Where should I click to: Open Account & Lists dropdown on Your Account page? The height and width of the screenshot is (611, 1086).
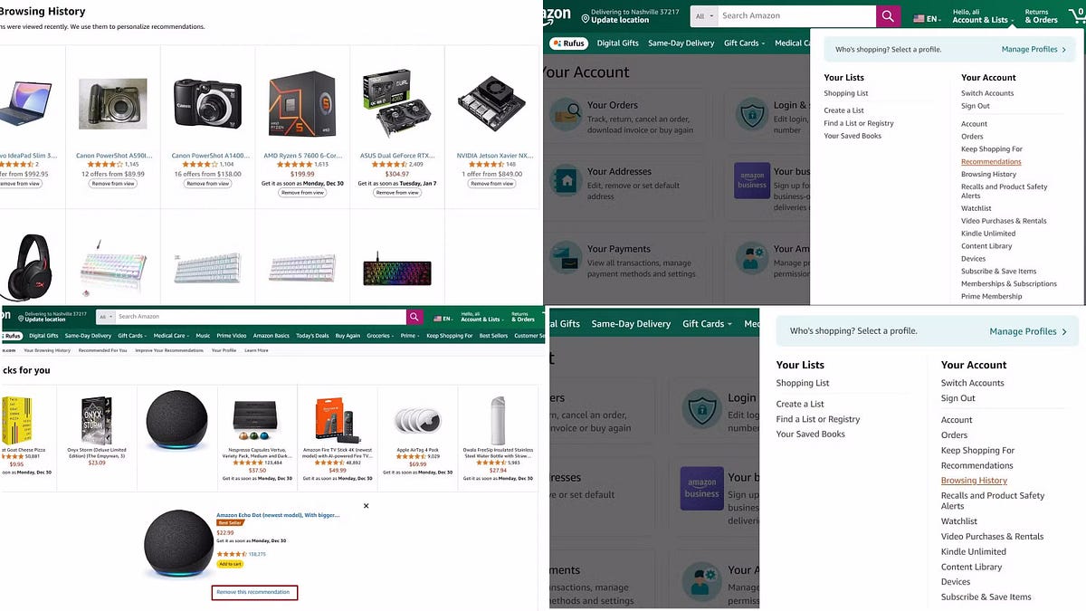(x=981, y=15)
